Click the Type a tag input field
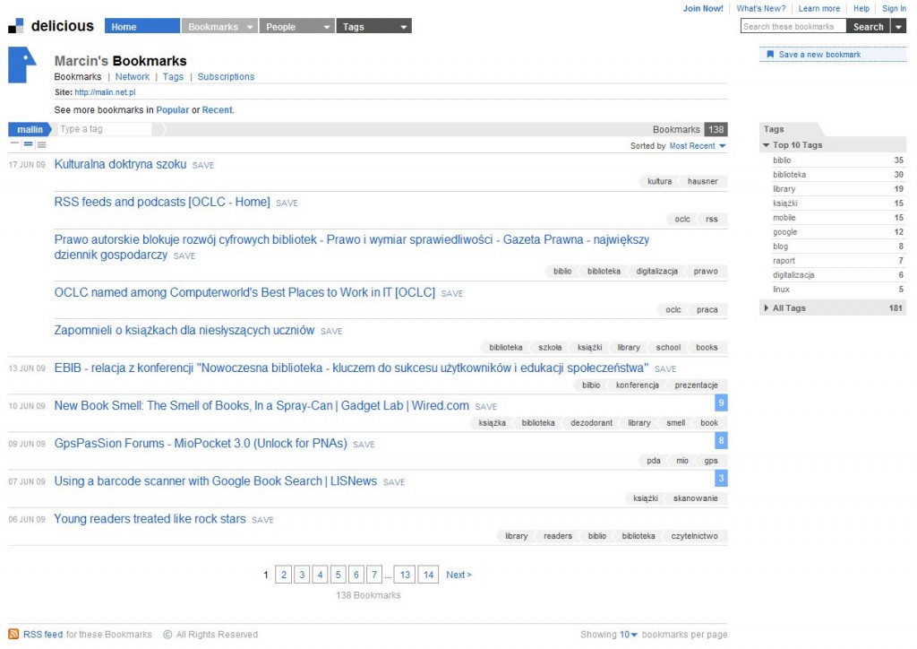The image size is (917, 649). coord(106,129)
